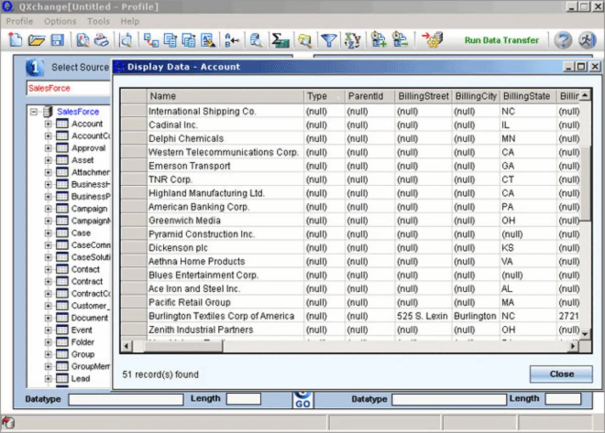Click the BillingState column header
Viewport: 605px width, 433px height.
[526, 96]
